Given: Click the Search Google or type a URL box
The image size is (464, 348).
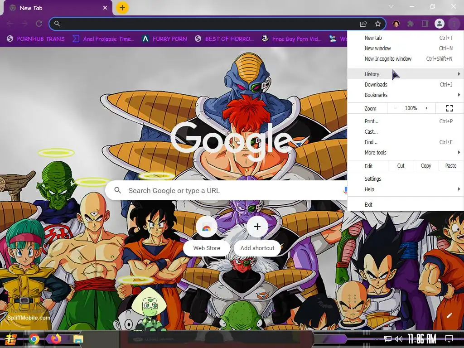Looking at the screenshot, I should point(227,190).
